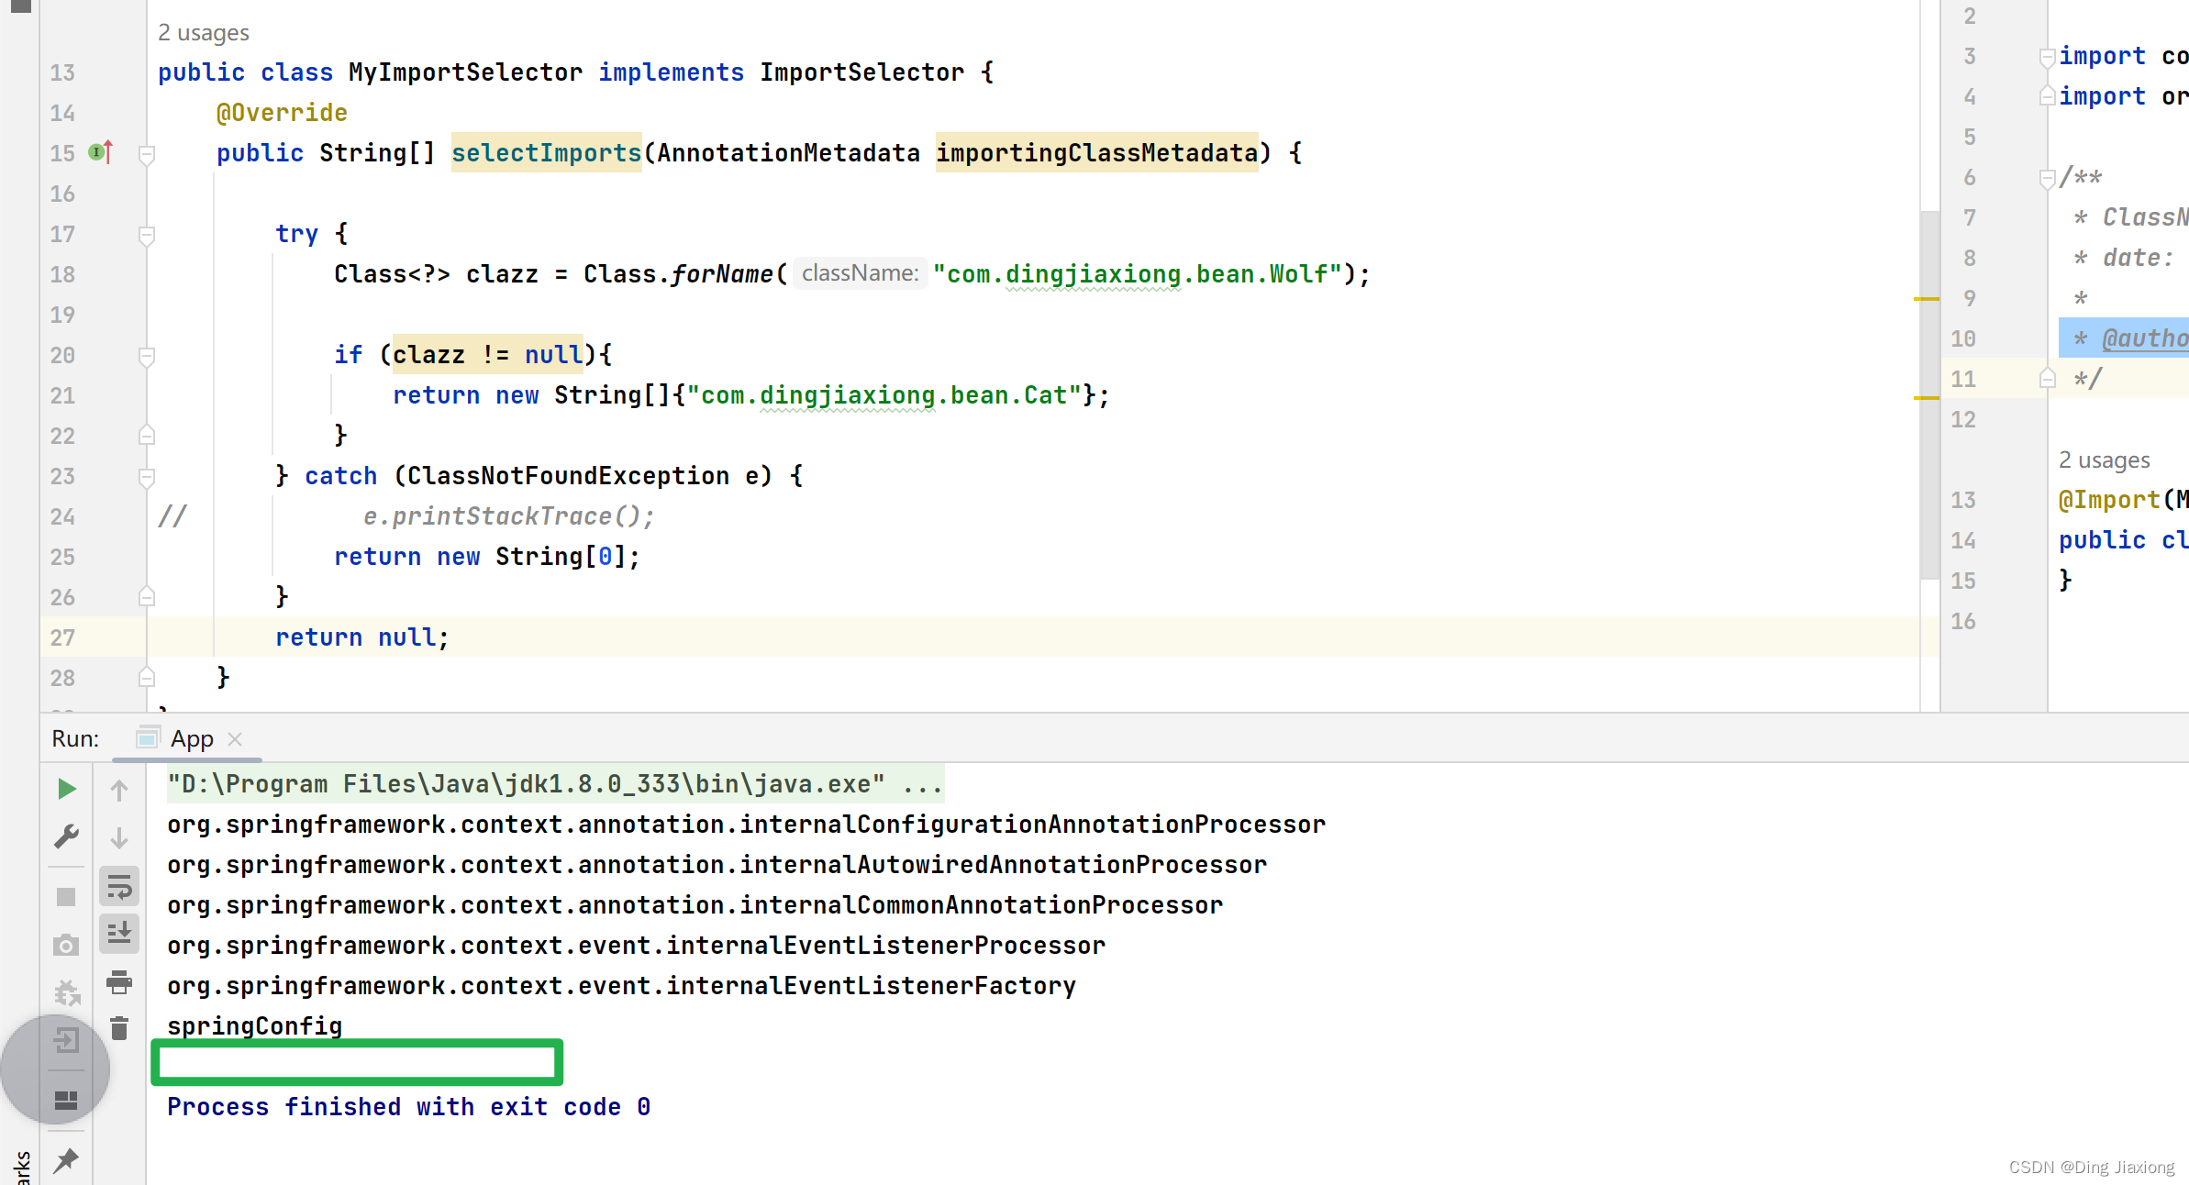This screenshot has height=1185, width=2189.
Task: Dump threads with the camera icon
Action: (x=66, y=945)
